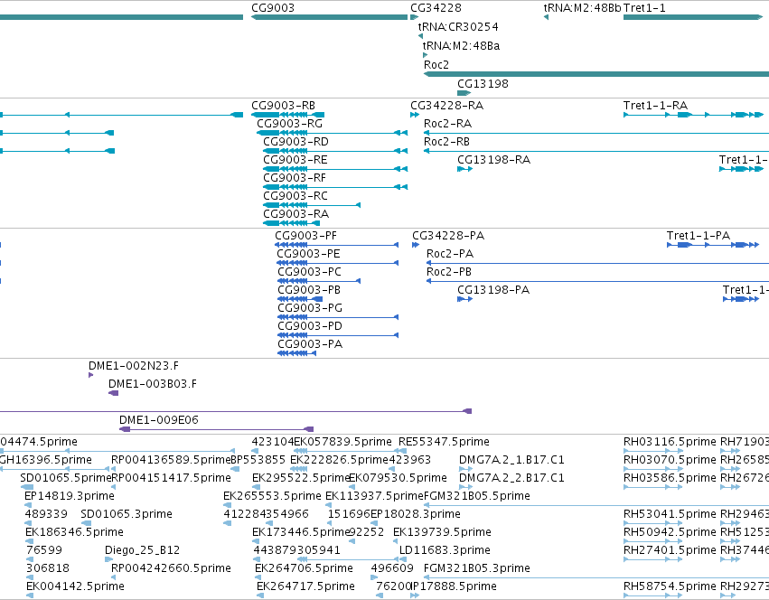The width and height of the screenshot is (769, 600).
Task: Select the Roc2-RB transcript label
Action: pos(446,142)
